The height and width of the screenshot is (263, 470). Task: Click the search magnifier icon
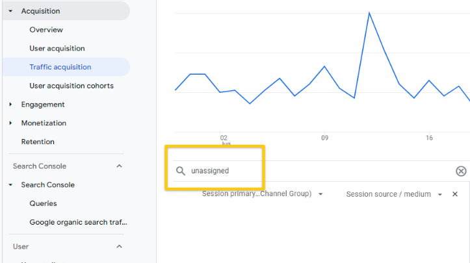(x=181, y=171)
